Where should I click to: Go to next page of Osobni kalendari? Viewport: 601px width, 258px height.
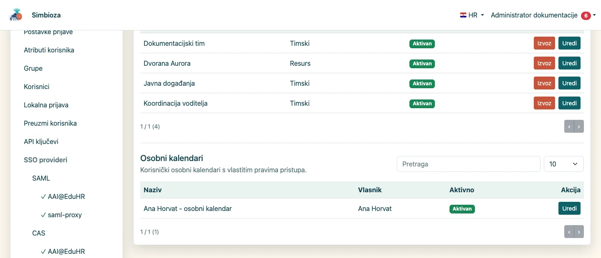[x=579, y=232]
